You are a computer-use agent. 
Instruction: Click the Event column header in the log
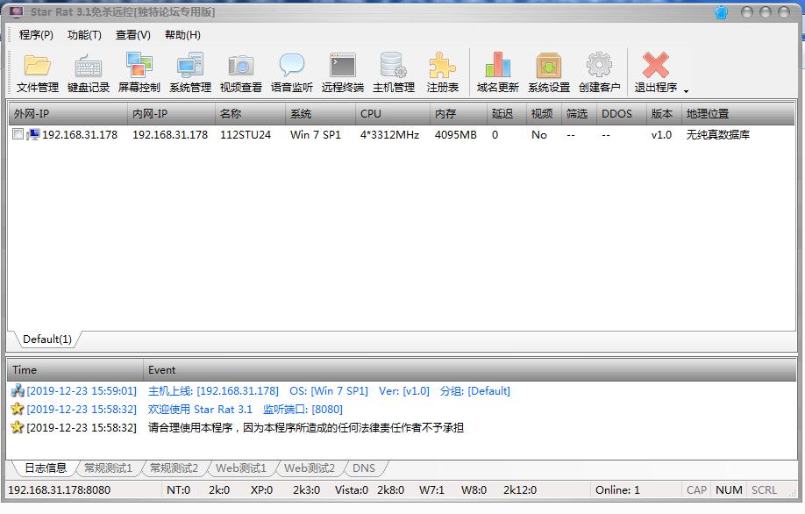(469, 369)
